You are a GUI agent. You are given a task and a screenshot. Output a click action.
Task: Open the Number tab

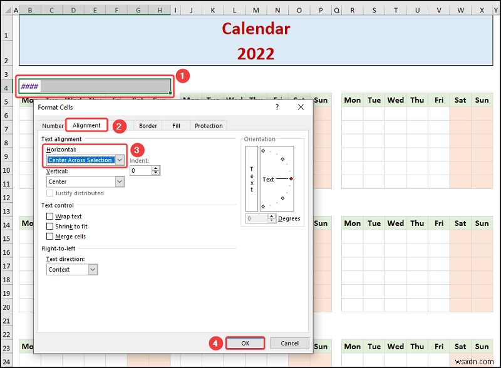[x=53, y=126]
